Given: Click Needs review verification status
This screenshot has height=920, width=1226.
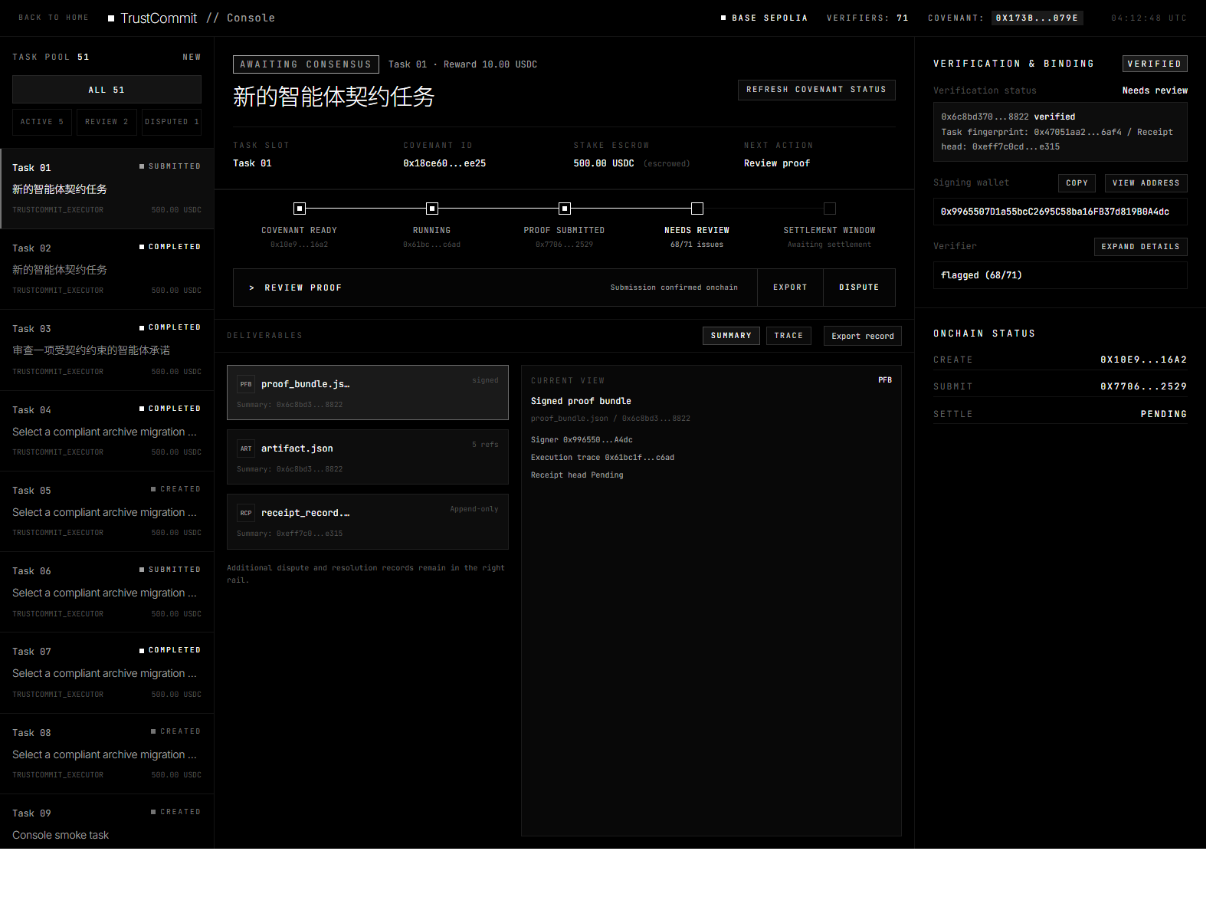Looking at the screenshot, I should 1155,90.
